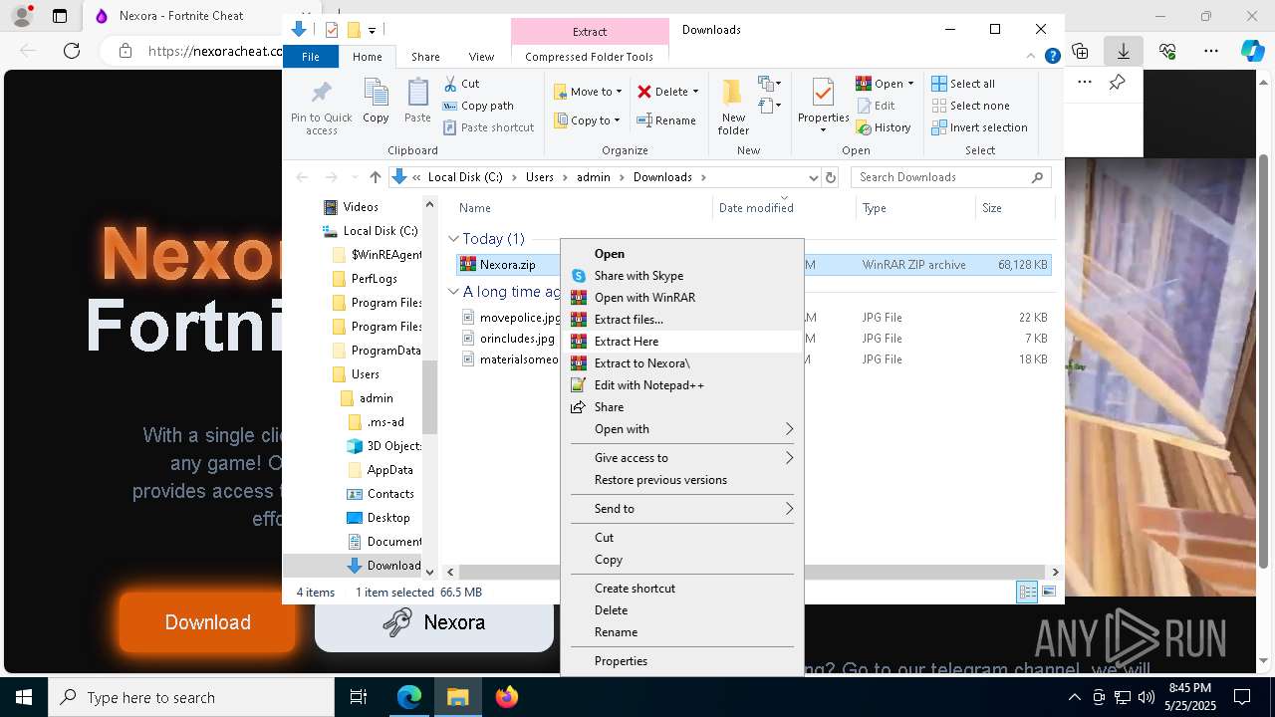Image resolution: width=1275 pixels, height=717 pixels.
Task: Click Select none in ribbon
Action: (x=970, y=106)
